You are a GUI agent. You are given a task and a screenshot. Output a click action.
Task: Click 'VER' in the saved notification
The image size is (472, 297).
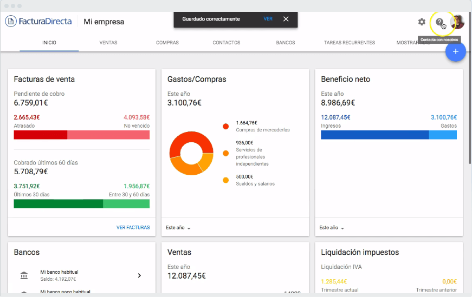click(x=268, y=19)
